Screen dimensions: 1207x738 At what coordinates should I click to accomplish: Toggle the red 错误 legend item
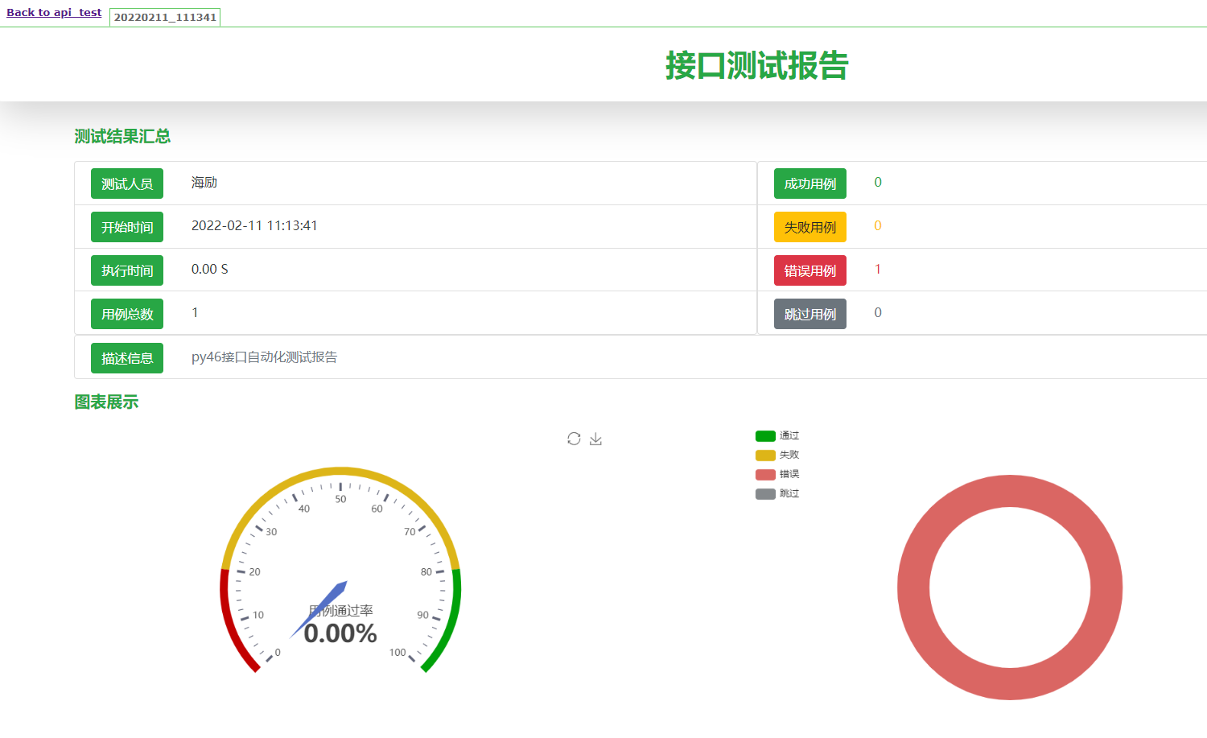[x=777, y=475]
